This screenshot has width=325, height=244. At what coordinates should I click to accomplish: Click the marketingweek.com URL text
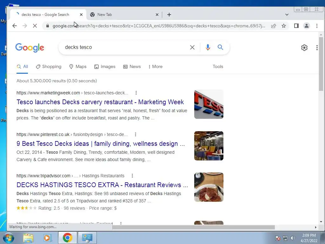coord(72,93)
